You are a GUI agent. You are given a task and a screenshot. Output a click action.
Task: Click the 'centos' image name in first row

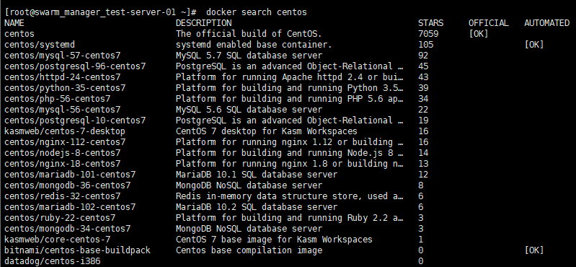pos(19,34)
